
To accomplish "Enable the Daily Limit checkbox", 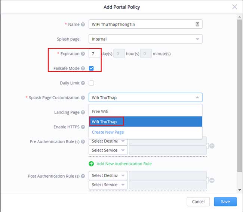I will pyautogui.click(x=91, y=83).
